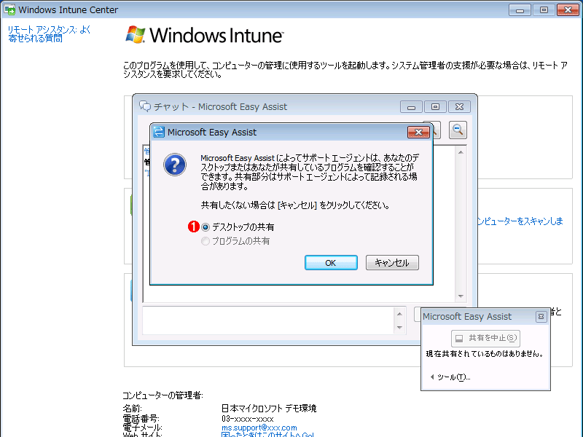Viewport: 583px width, 437px height.
Task: Open the ツール(T)... menu
Action: coord(450,377)
